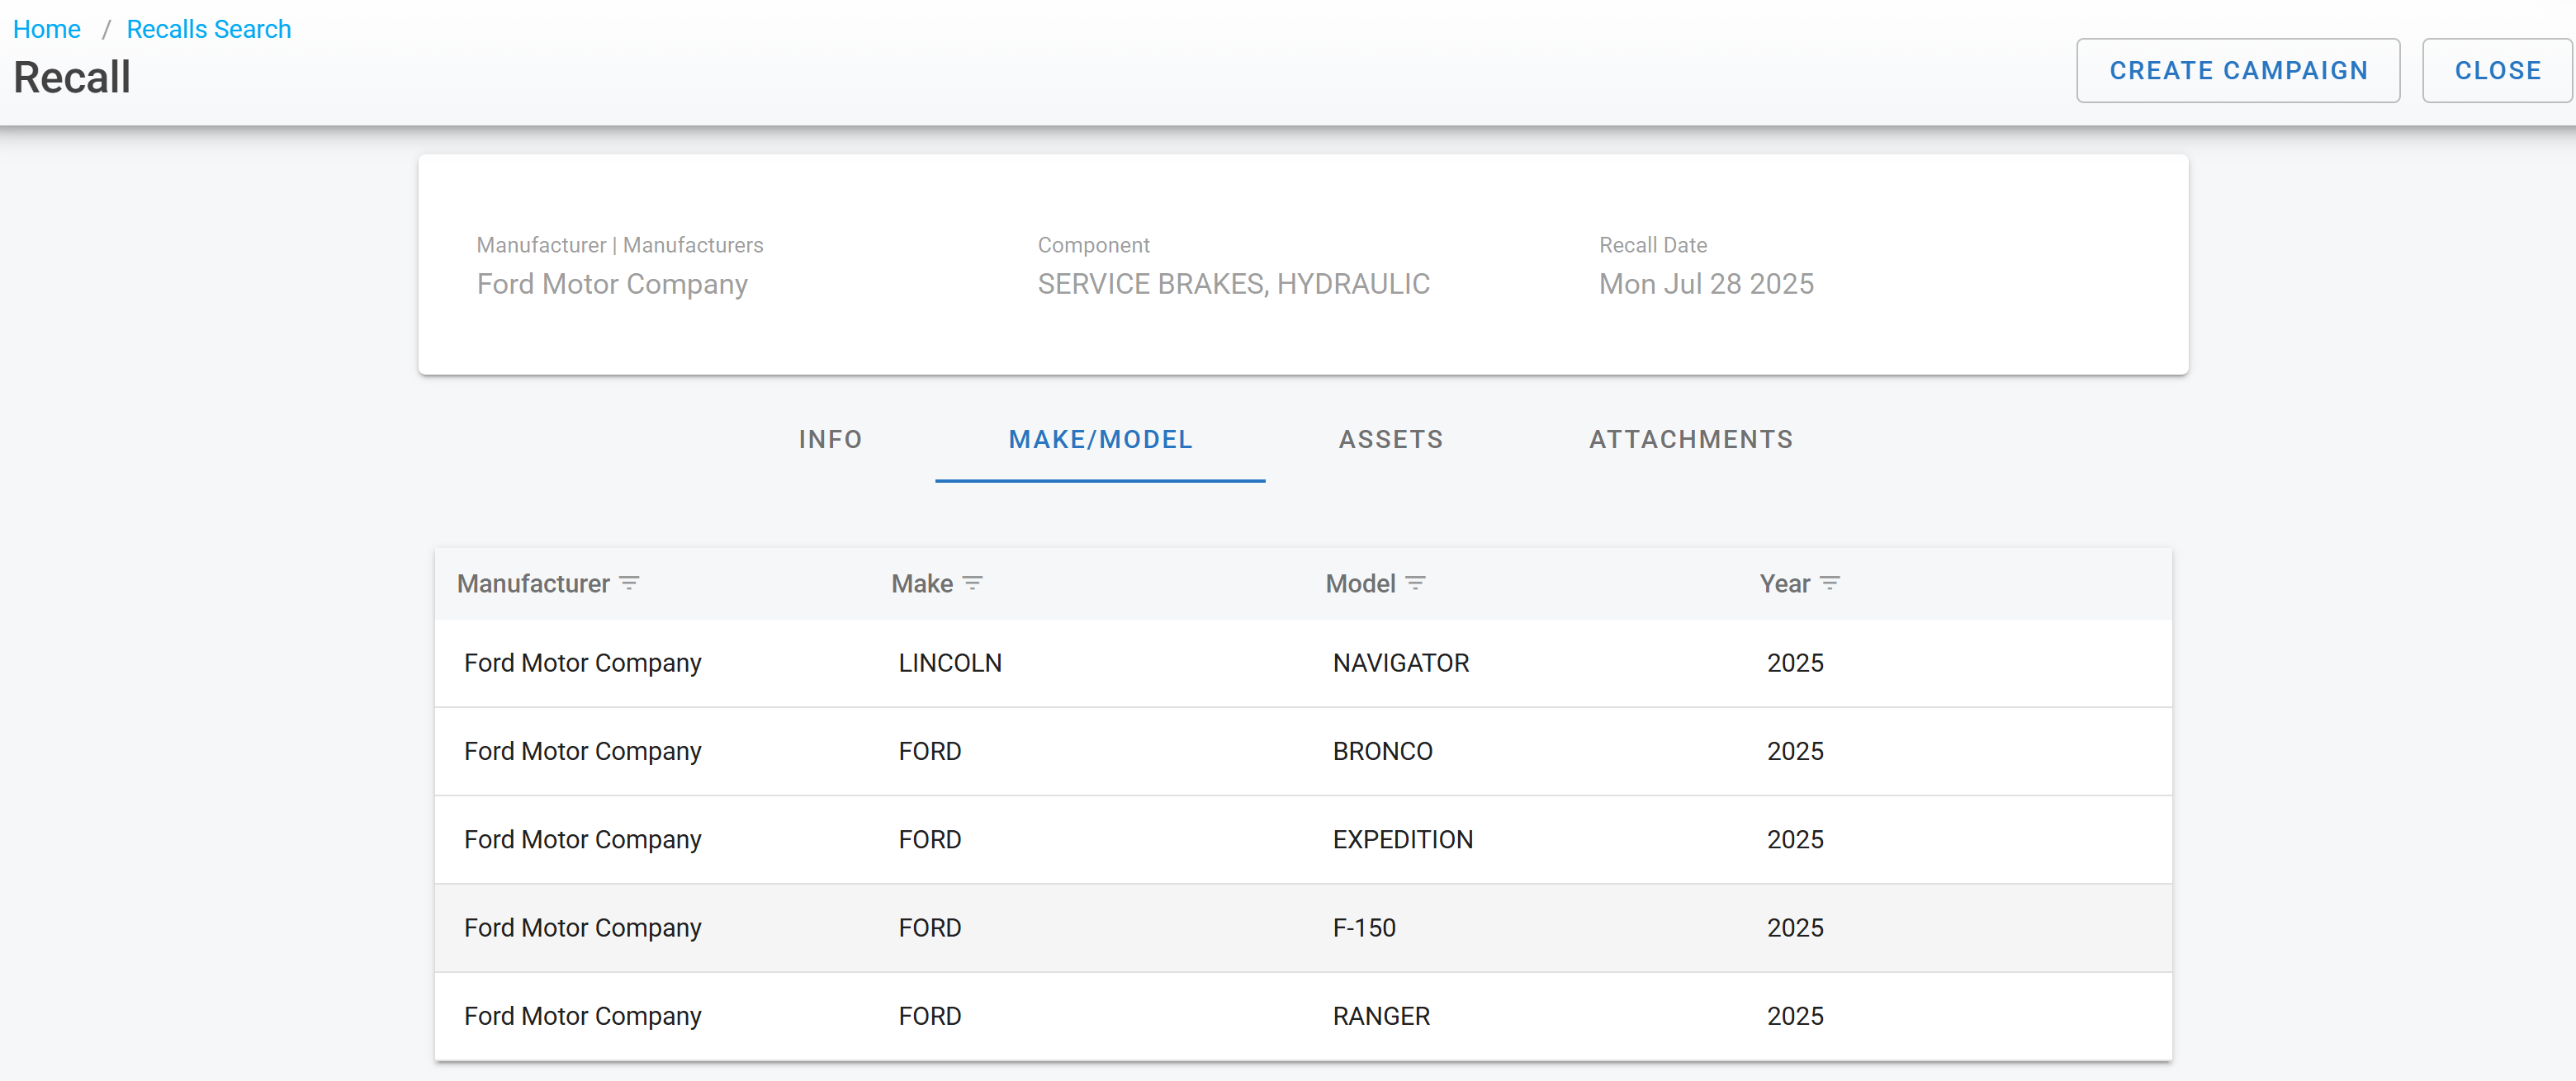
Task: Go to Home breadcrumb link
Action: (47, 29)
